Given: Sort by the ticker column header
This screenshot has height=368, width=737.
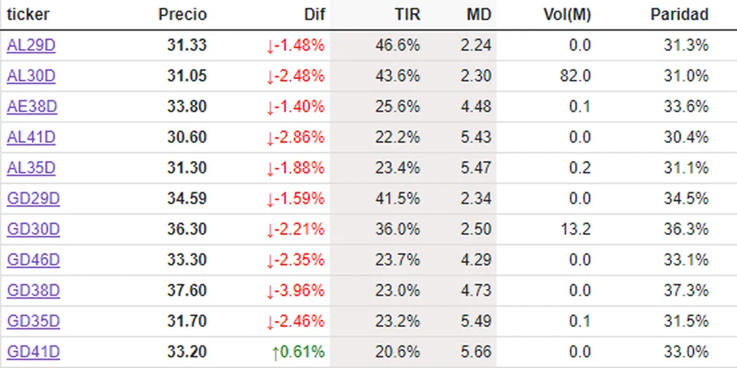Looking at the screenshot, I should pos(28,15).
